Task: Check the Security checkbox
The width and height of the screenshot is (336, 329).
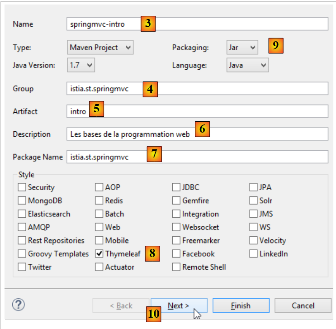Action: tap(22, 187)
